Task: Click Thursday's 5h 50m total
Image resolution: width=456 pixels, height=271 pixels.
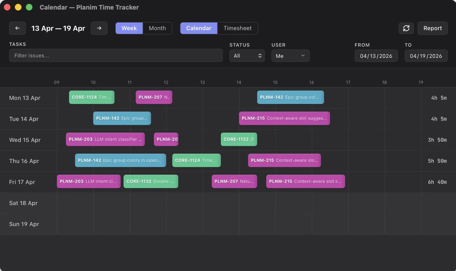Action: click(x=437, y=161)
